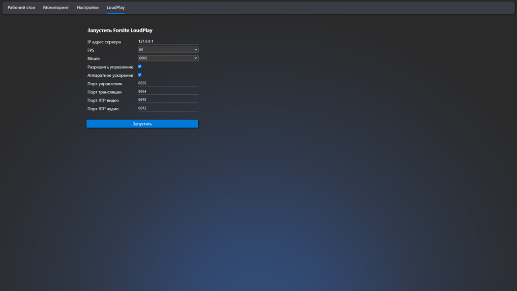Click the FPS label

[x=91, y=50]
